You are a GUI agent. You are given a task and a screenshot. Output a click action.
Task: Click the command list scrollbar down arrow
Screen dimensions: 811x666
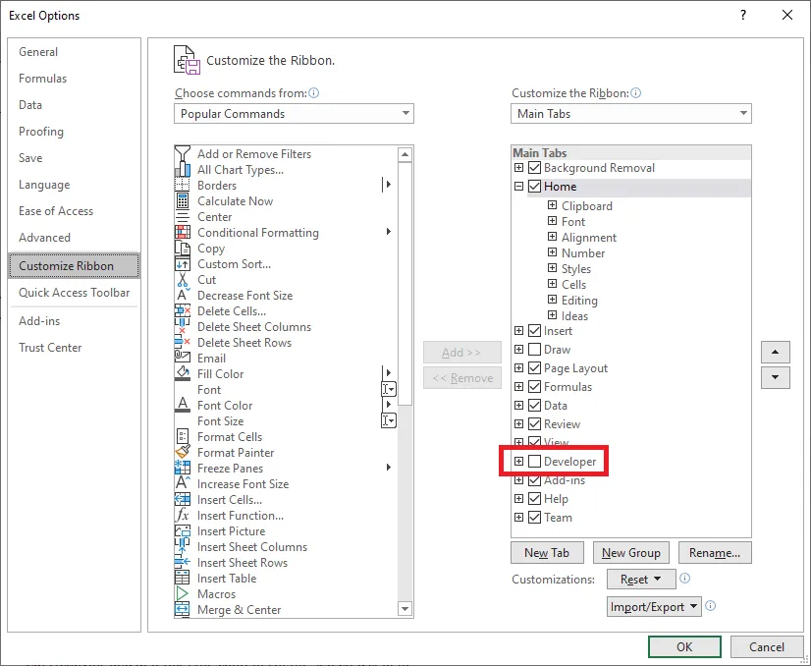[405, 609]
